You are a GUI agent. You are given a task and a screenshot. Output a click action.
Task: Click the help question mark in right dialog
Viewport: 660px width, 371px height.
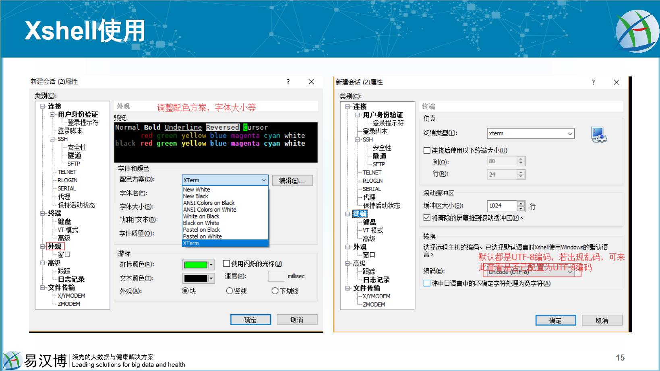coord(593,82)
